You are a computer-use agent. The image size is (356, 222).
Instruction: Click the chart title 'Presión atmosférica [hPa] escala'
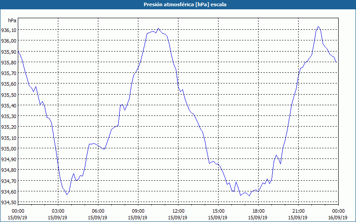[x=185, y=4]
